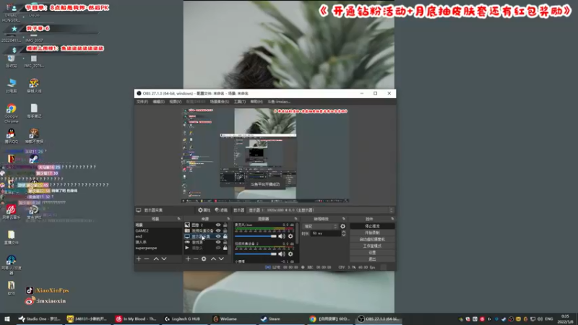
Task: Move the selected scene down in Scenes panel
Action: (x=164, y=259)
